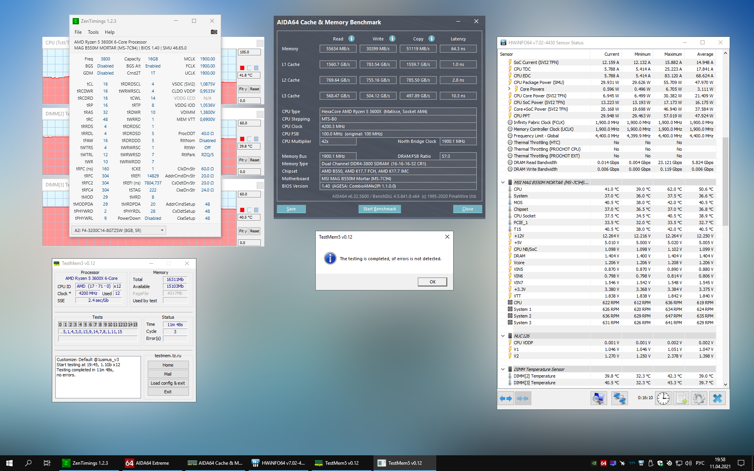Expand the Core Powers tree item
Screen dimensions: 754x471
509,89
